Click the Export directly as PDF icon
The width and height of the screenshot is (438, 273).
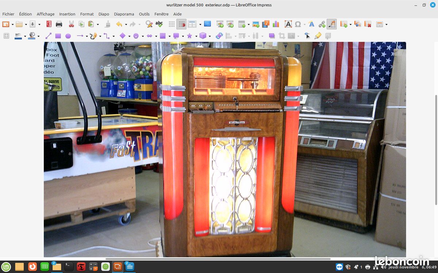pos(49,24)
